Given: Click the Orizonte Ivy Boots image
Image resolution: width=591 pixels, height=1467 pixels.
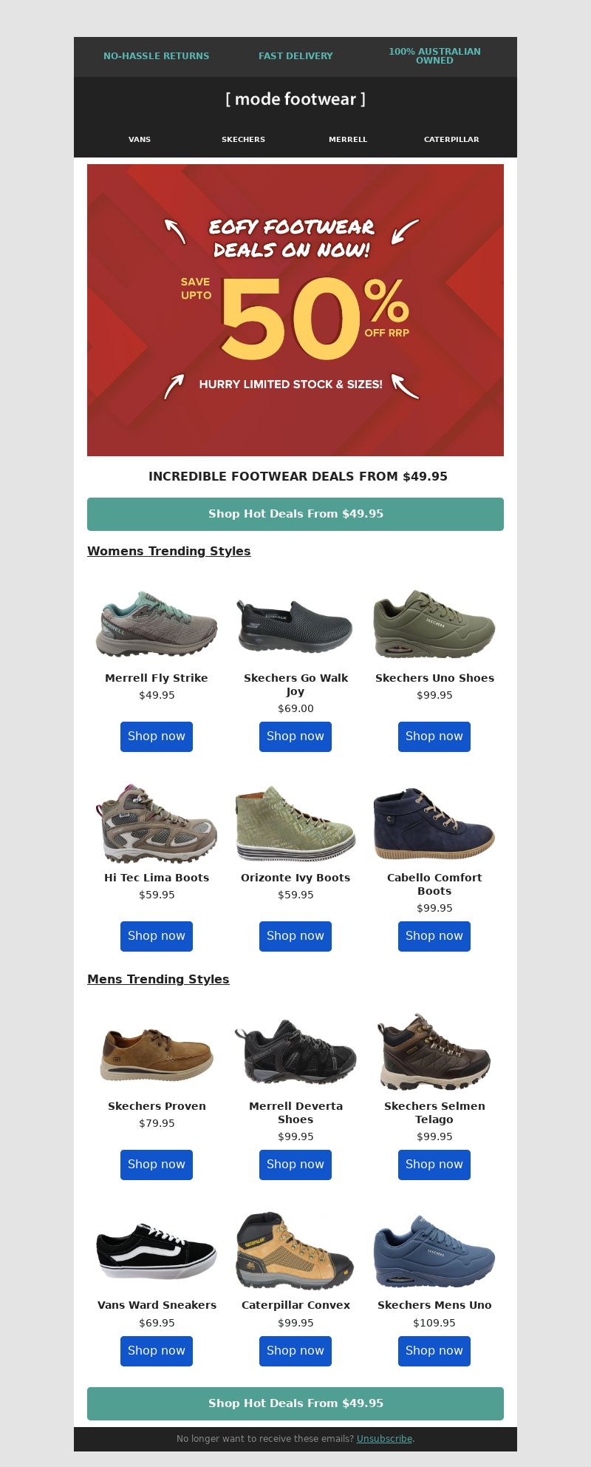Looking at the screenshot, I should click(295, 823).
